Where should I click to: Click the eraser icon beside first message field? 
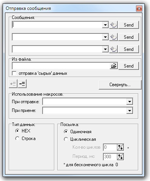(x=114, y=25)
